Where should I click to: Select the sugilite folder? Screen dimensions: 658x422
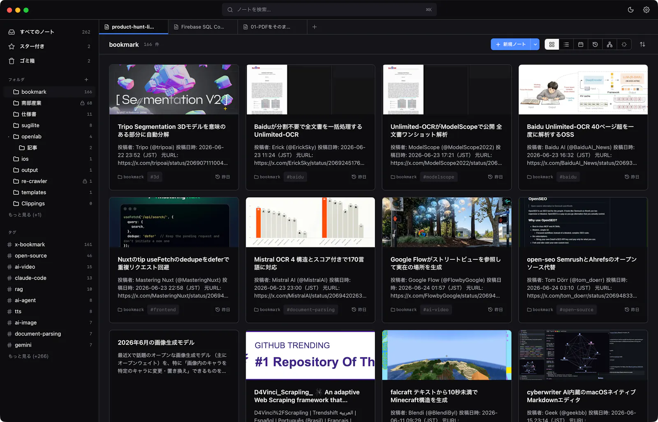tap(49, 125)
